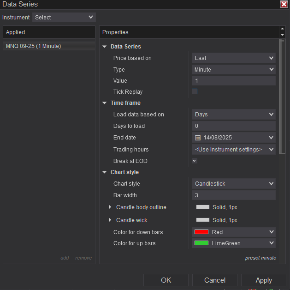Click the Value input field
This screenshot has width=290, height=290.
click(x=234, y=81)
